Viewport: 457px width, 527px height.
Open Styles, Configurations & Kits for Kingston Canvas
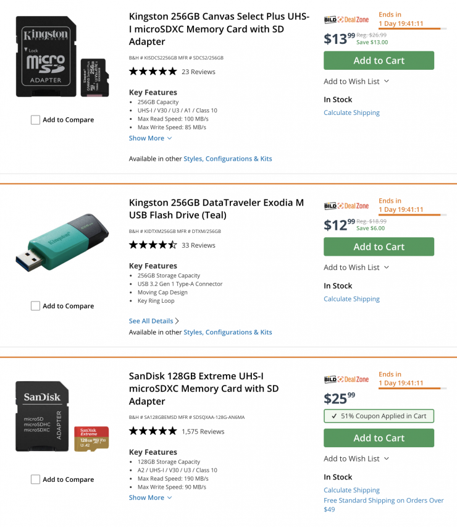point(227,159)
